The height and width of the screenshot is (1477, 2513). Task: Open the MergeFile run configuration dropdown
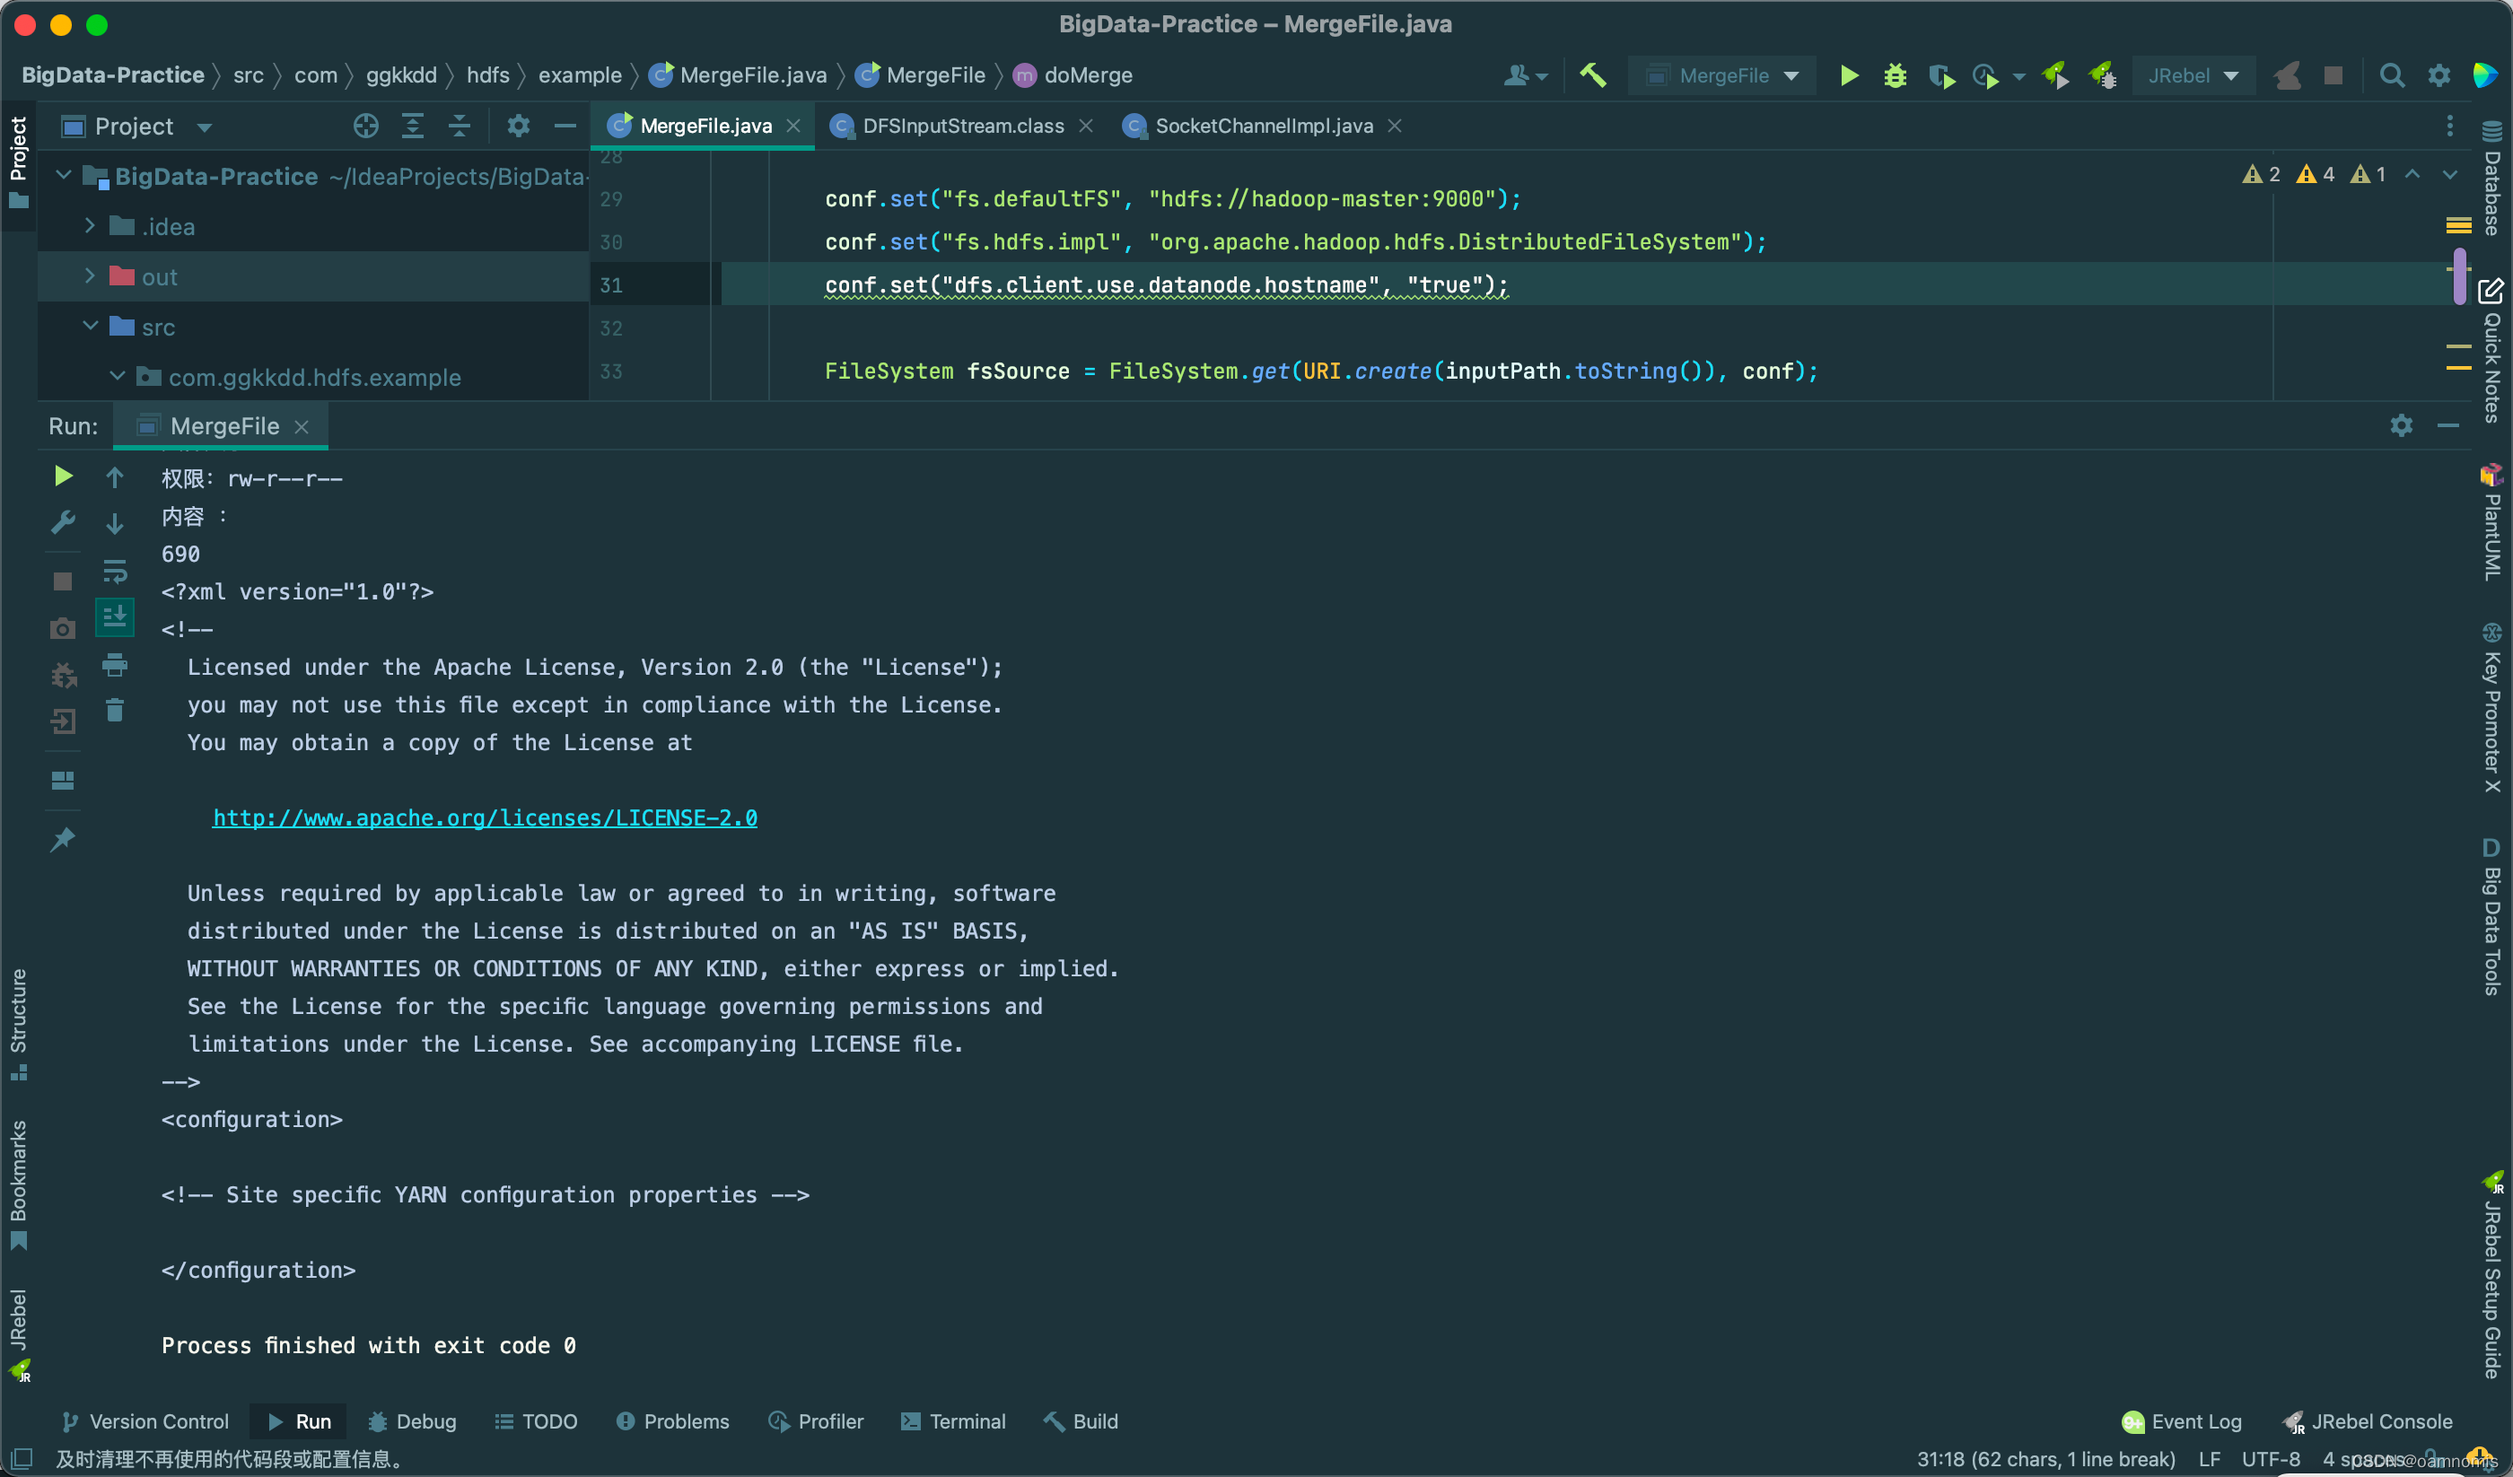(x=1722, y=75)
